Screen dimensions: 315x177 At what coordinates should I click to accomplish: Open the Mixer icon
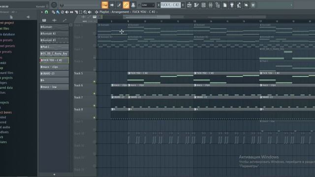tap(211, 5)
